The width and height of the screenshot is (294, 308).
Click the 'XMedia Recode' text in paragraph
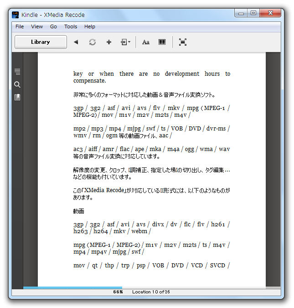[x=104, y=190]
